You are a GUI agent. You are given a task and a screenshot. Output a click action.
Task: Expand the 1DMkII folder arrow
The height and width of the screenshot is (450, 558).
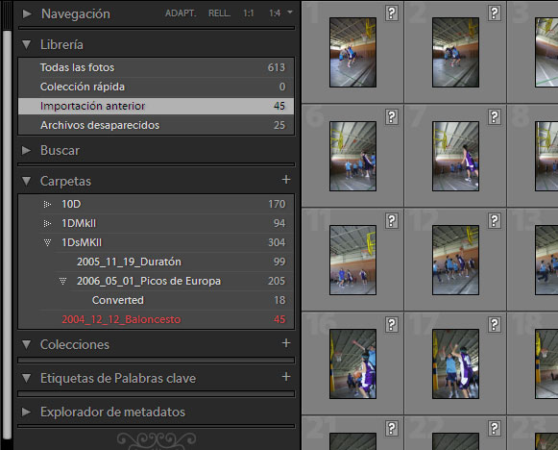click(x=47, y=223)
